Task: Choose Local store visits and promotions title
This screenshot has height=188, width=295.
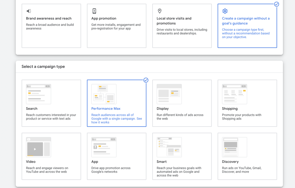Action: coord(174,21)
